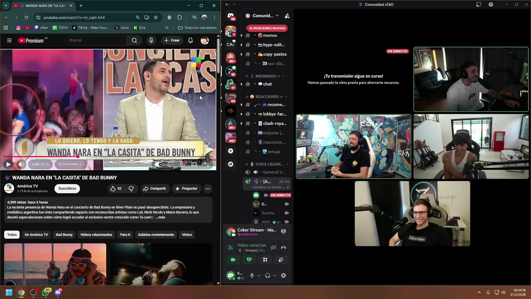Enter fullscreen in the video player
Image resolution: width=531 pixels, height=299 pixels.
coord(206,164)
